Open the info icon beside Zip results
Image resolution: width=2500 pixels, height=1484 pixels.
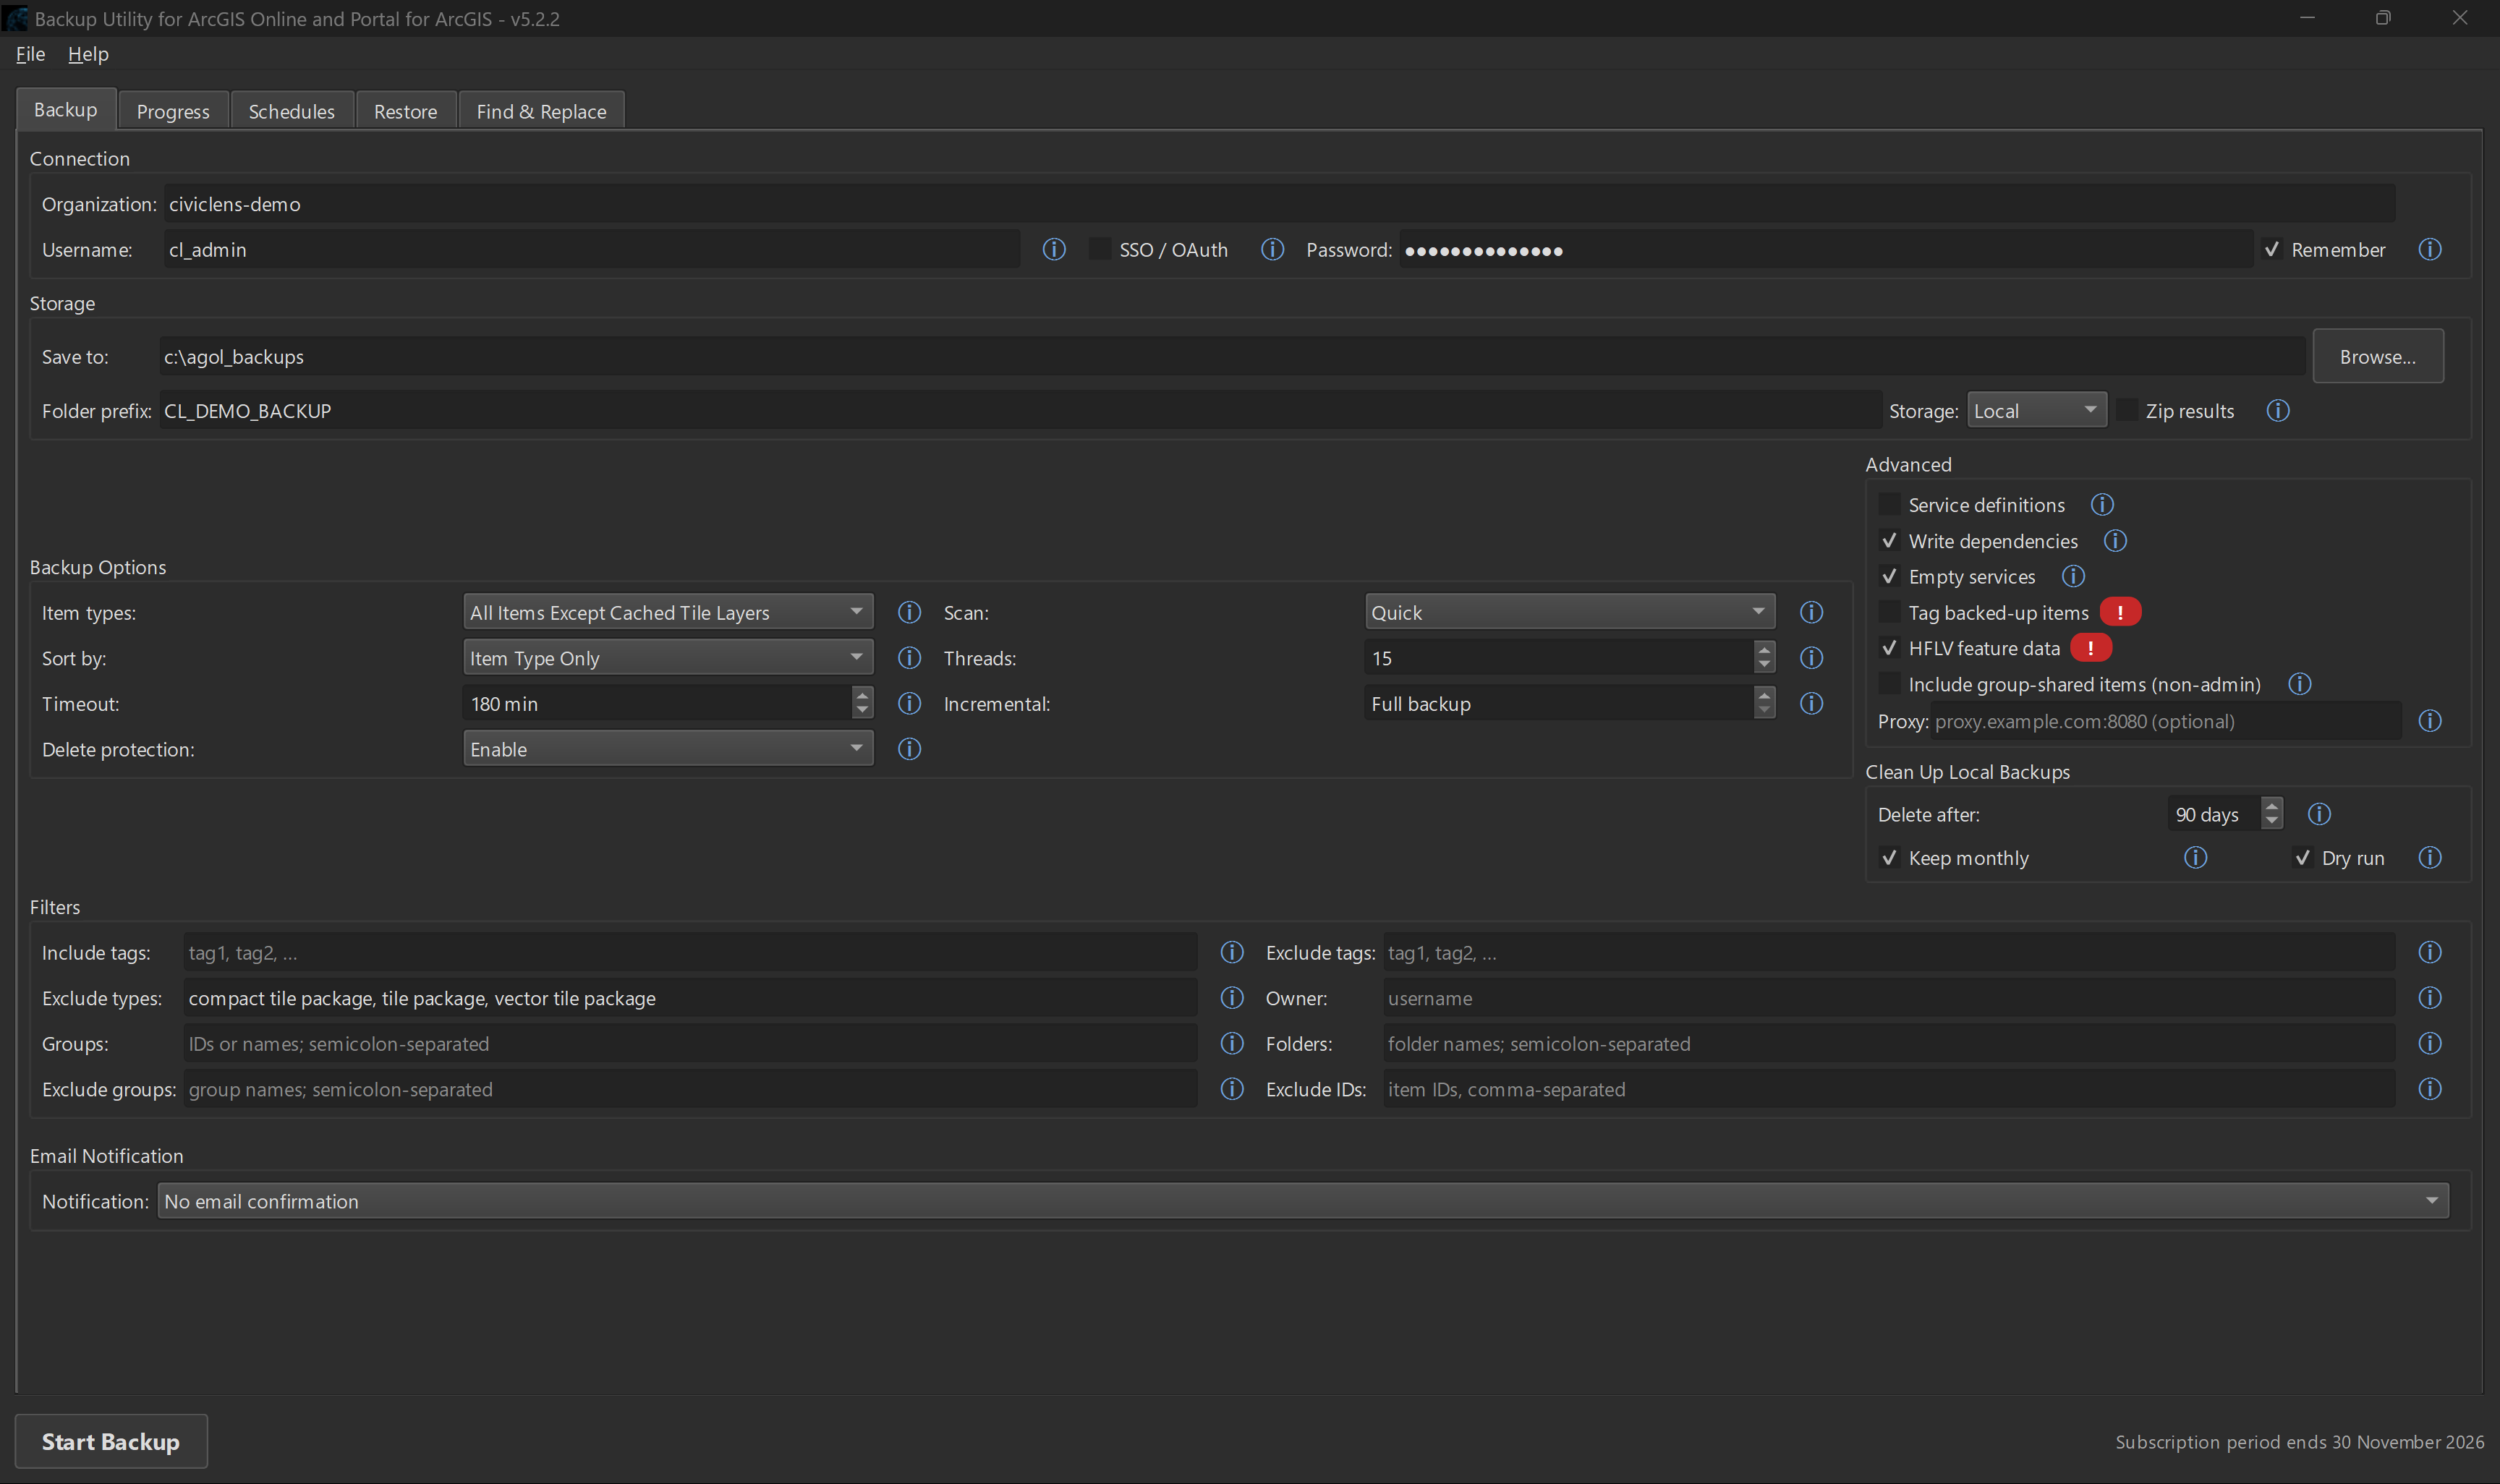tap(2278, 410)
